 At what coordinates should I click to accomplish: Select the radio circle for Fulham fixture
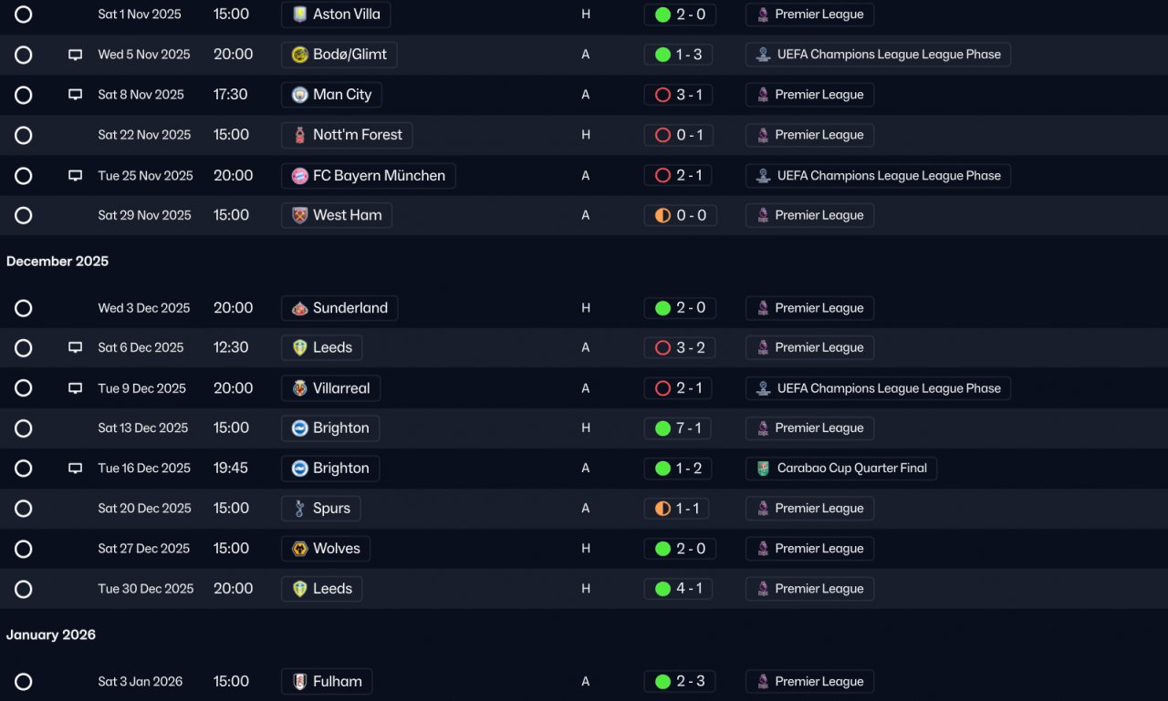click(24, 682)
